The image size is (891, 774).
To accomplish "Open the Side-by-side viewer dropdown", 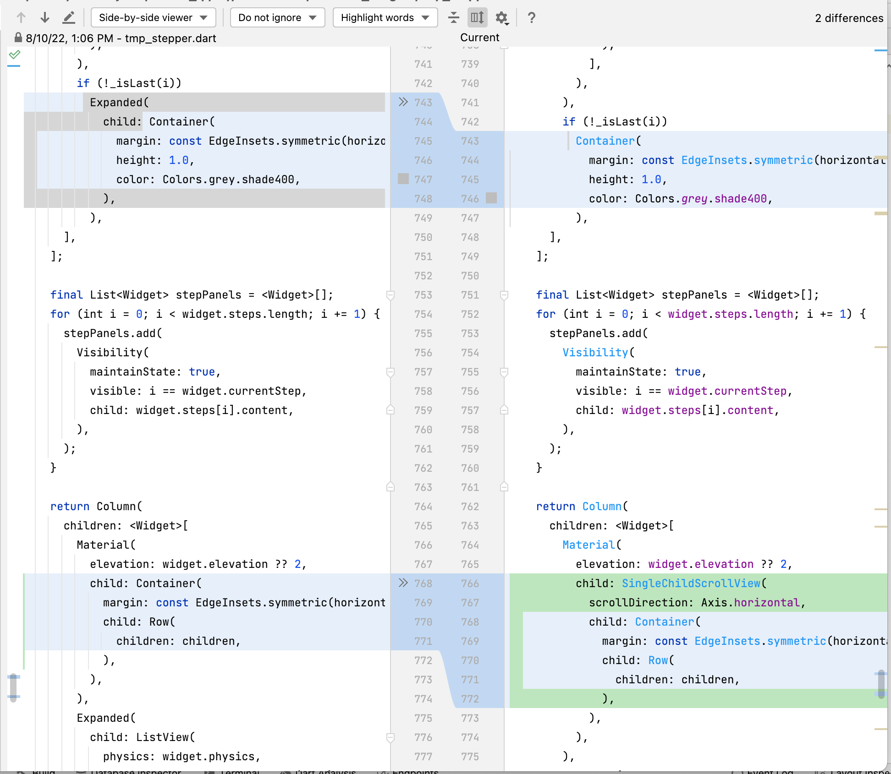I will pos(154,18).
